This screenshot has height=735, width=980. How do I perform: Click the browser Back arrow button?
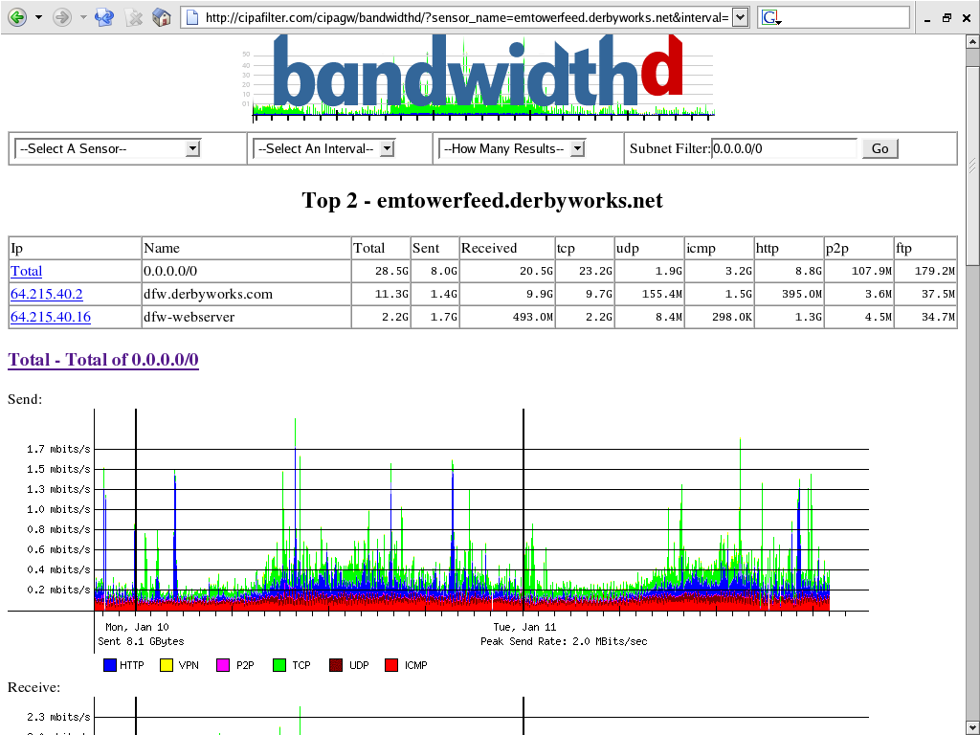(x=17, y=17)
